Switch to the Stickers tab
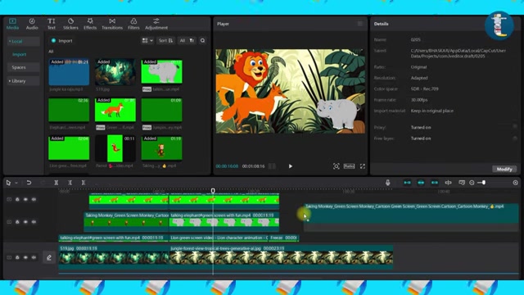The width and height of the screenshot is (524, 295). (70, 24)
